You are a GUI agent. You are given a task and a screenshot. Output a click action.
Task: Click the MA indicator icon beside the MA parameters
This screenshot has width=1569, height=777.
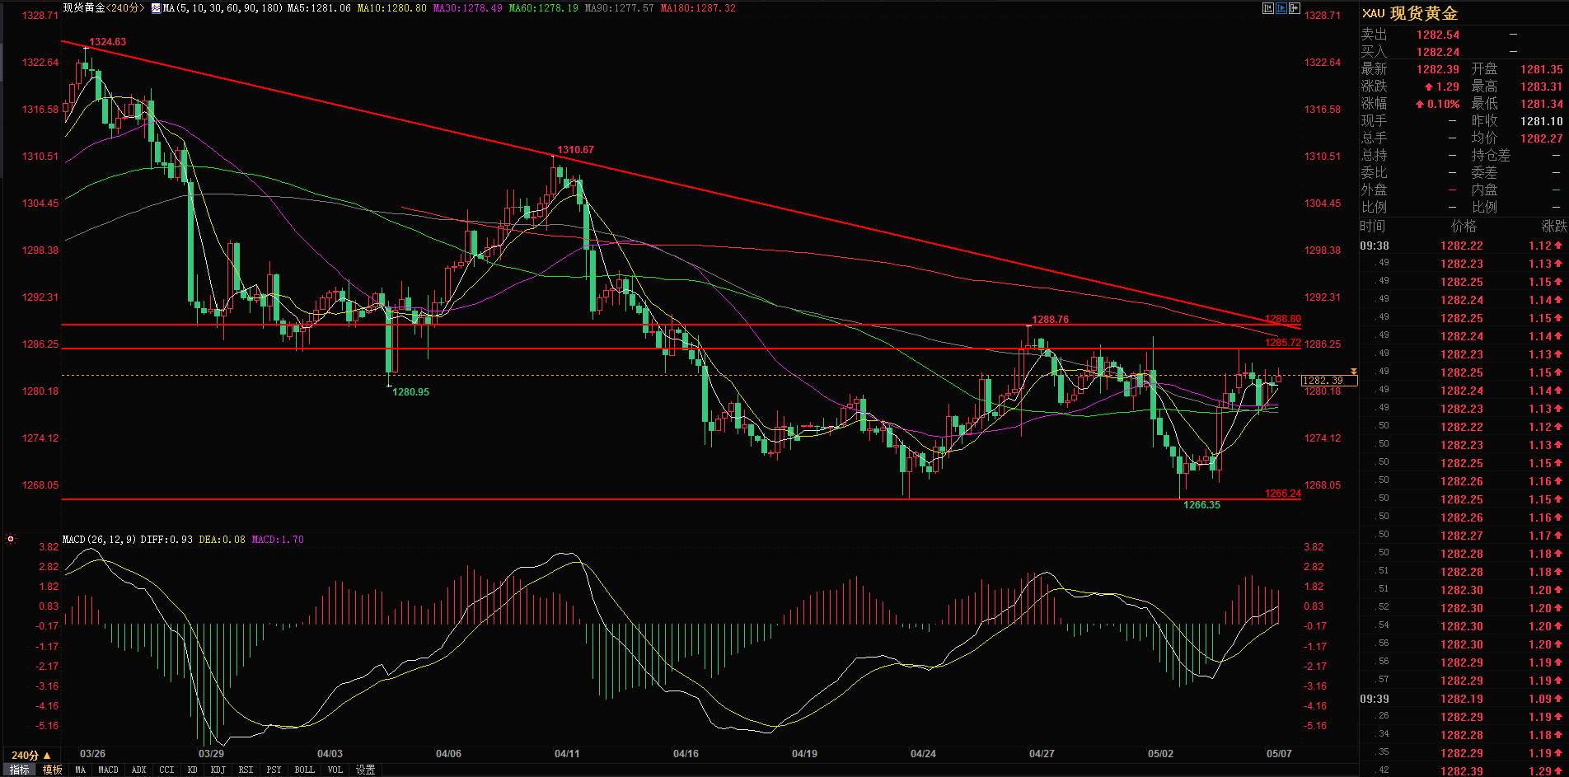[156, 8]
